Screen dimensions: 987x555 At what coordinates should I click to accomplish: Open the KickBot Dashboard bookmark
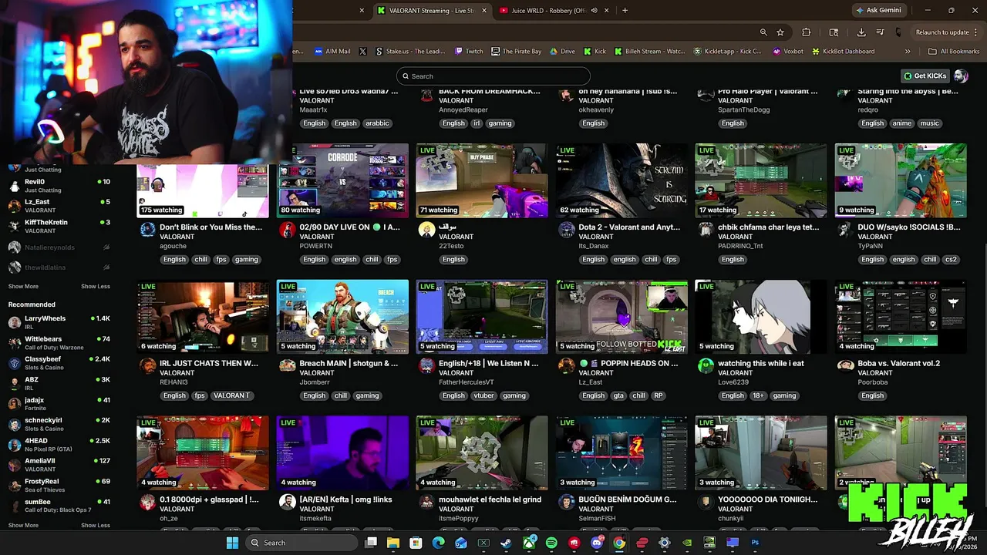pyautogui.click(x=842, y=52)
